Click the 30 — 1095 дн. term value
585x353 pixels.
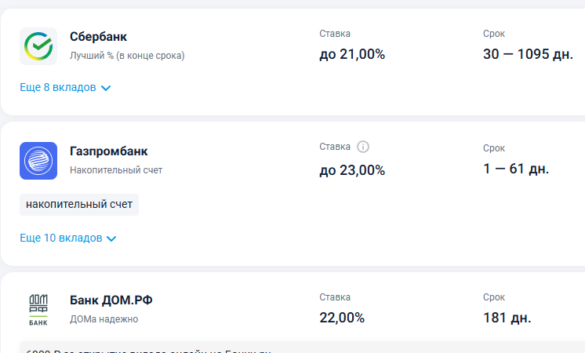pyautogui.click(x=528, y=55)
